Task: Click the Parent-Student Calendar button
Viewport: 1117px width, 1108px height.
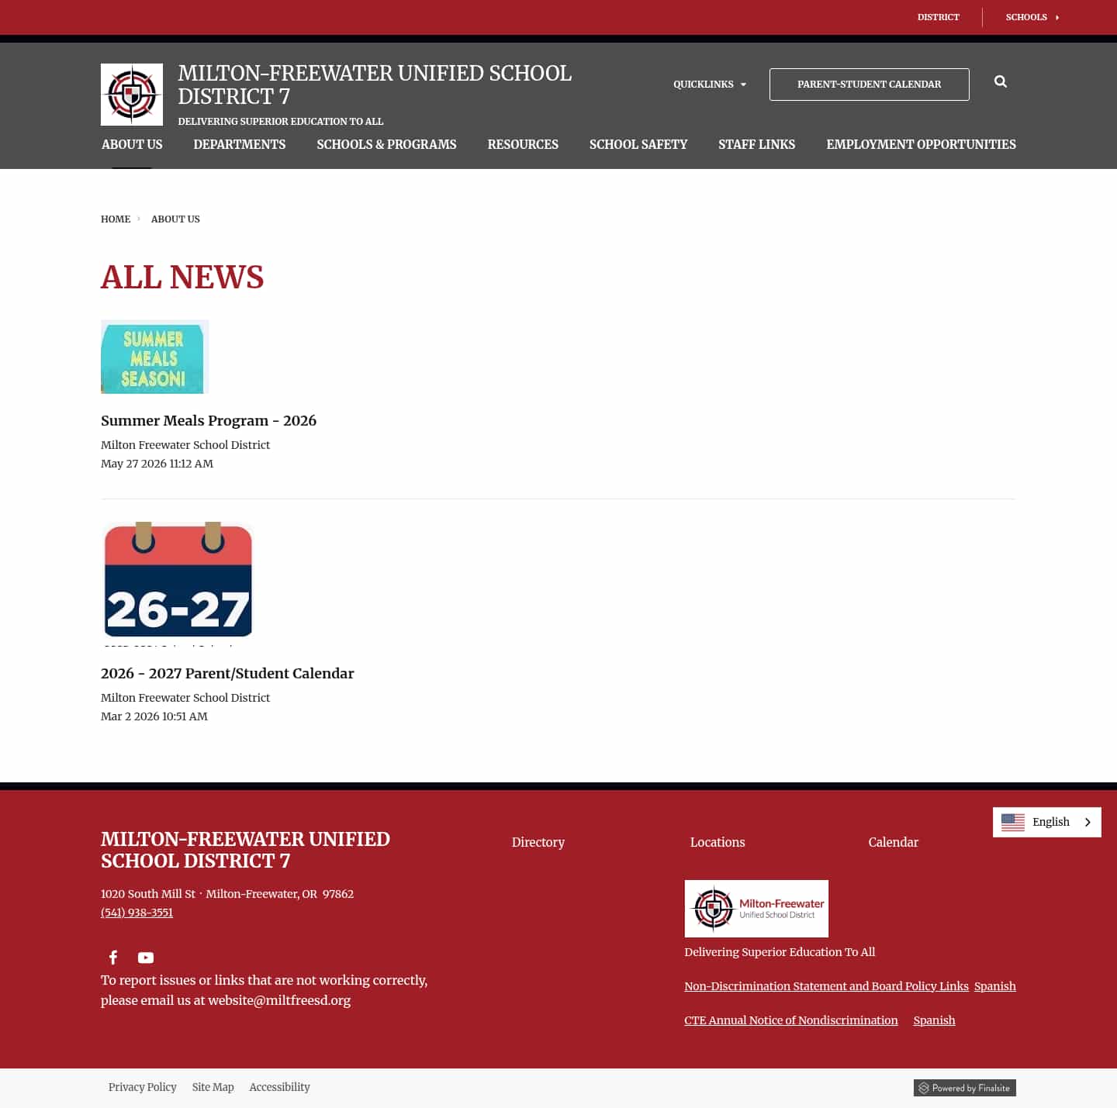Action: click(x=870, y=85)
